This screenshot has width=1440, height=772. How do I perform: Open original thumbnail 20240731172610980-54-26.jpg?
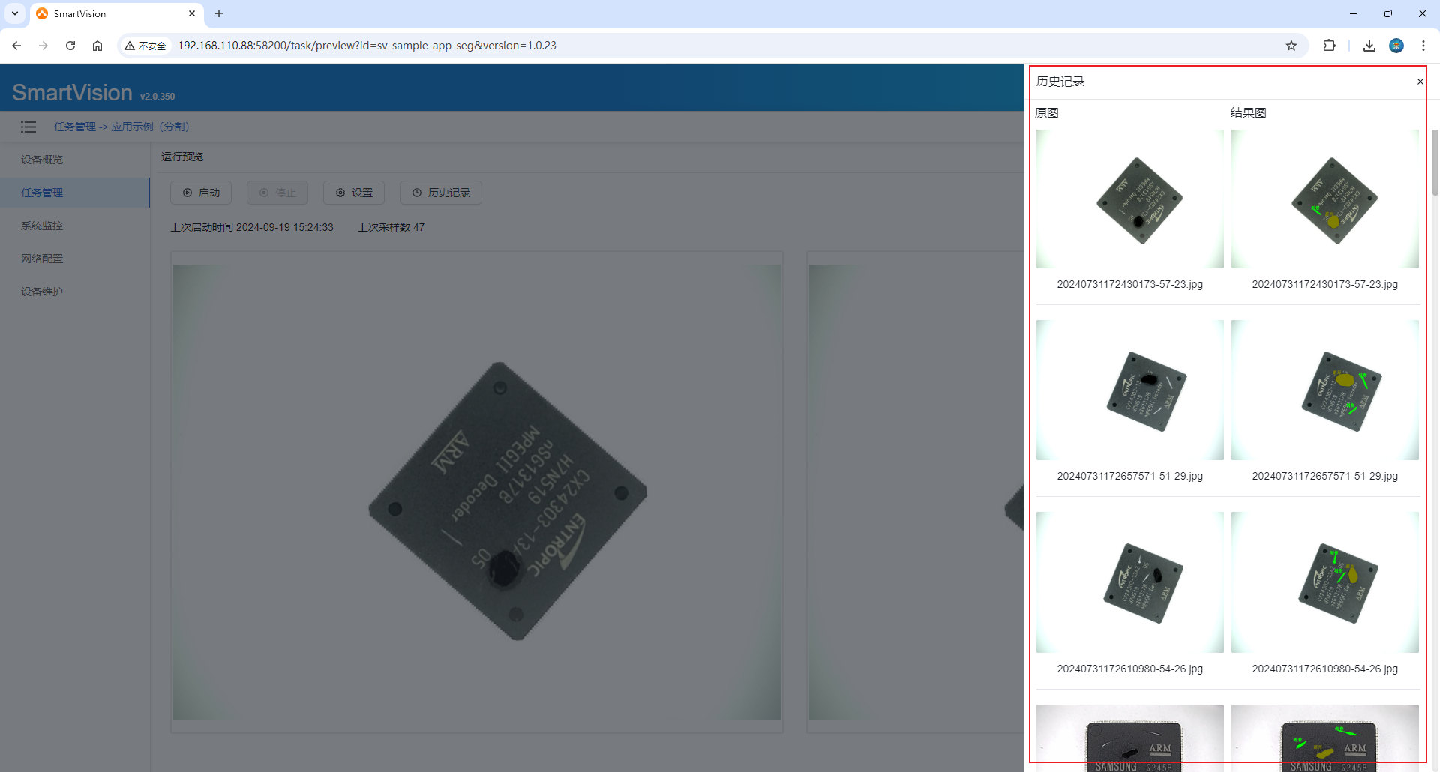coord(1129,582)
